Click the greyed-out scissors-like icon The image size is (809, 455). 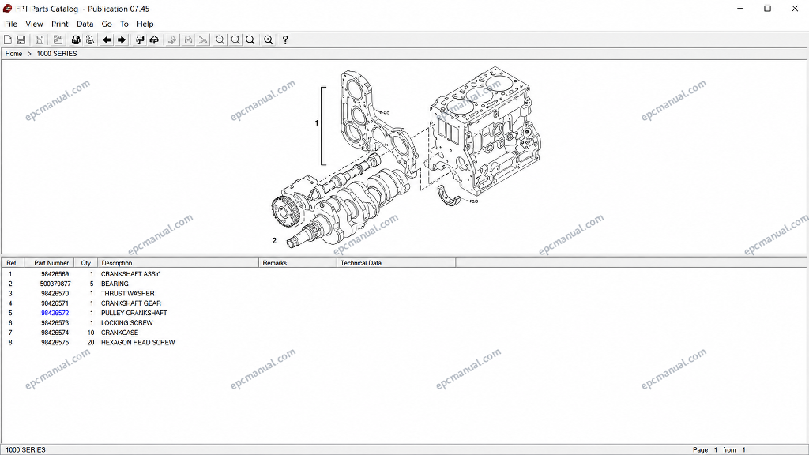tap(203, 39)
